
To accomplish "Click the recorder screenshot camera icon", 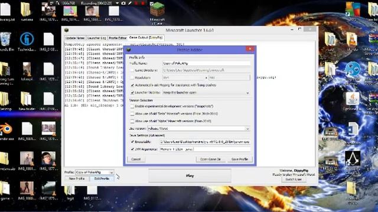I will pos(123,3).
